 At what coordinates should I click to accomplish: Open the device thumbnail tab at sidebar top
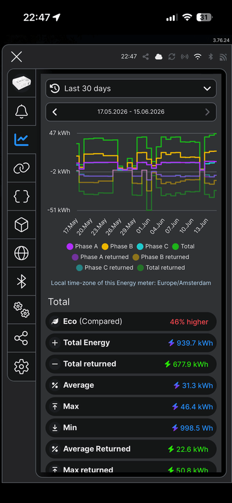point(21,83)
